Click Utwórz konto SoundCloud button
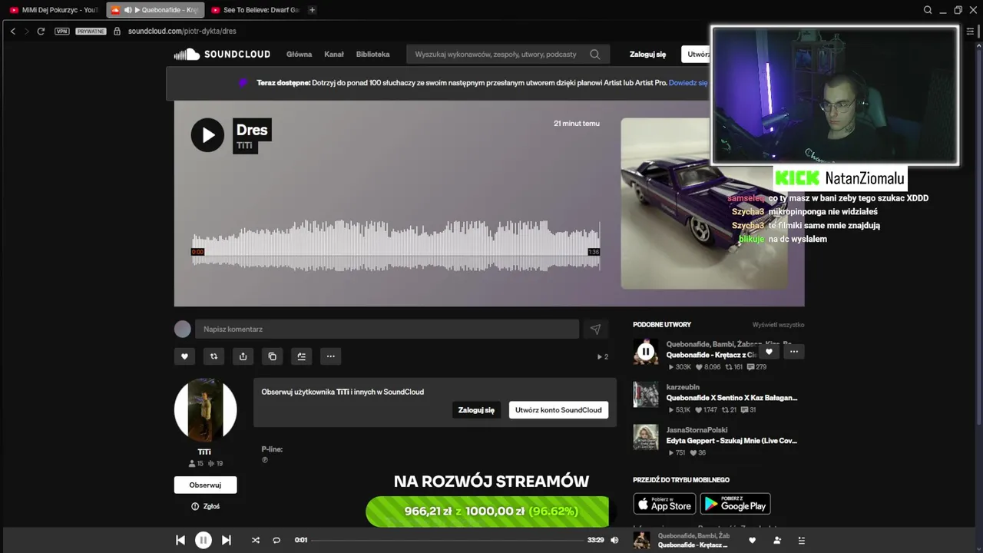 (558, 410)
